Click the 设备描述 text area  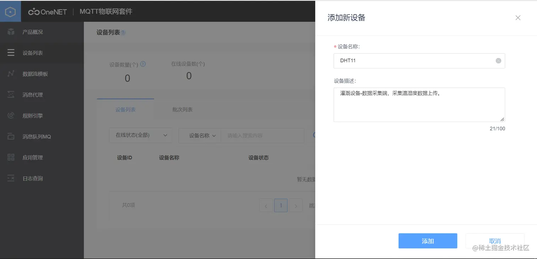419,105
